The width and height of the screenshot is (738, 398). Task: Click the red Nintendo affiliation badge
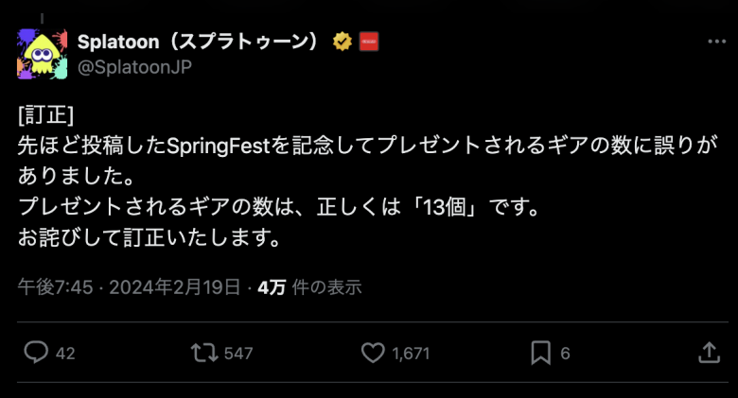(369, 41)
